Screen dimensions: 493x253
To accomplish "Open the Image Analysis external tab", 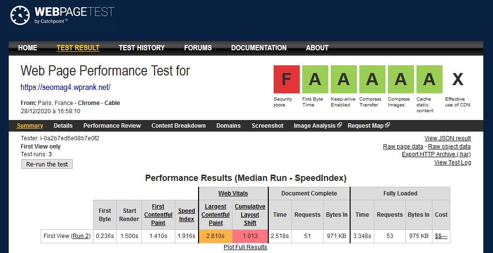I will 317,126.
